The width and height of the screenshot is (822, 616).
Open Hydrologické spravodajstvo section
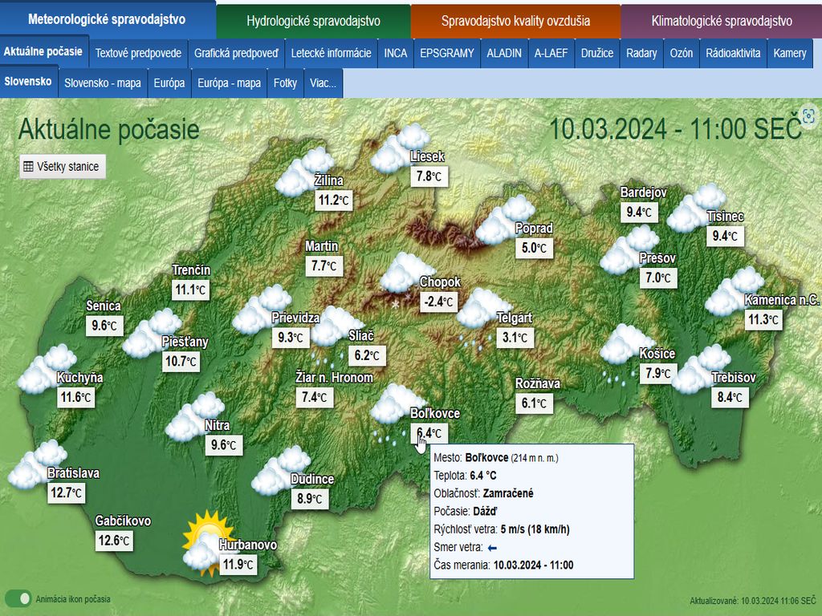click(x=313, y=21)
